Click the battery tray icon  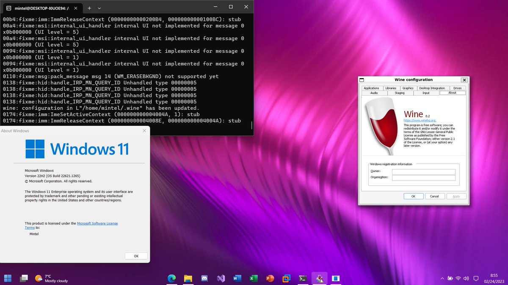point(450,278)
